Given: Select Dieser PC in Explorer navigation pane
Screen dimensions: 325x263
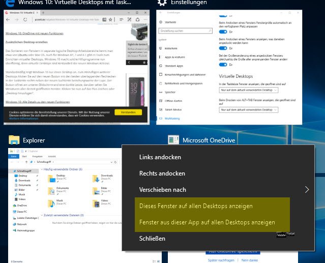Looking at the screenshot, I should 22,212.
